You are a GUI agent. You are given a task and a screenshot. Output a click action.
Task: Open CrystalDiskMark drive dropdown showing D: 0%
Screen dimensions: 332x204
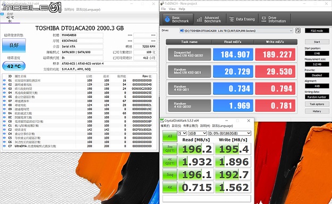[229, 133]
